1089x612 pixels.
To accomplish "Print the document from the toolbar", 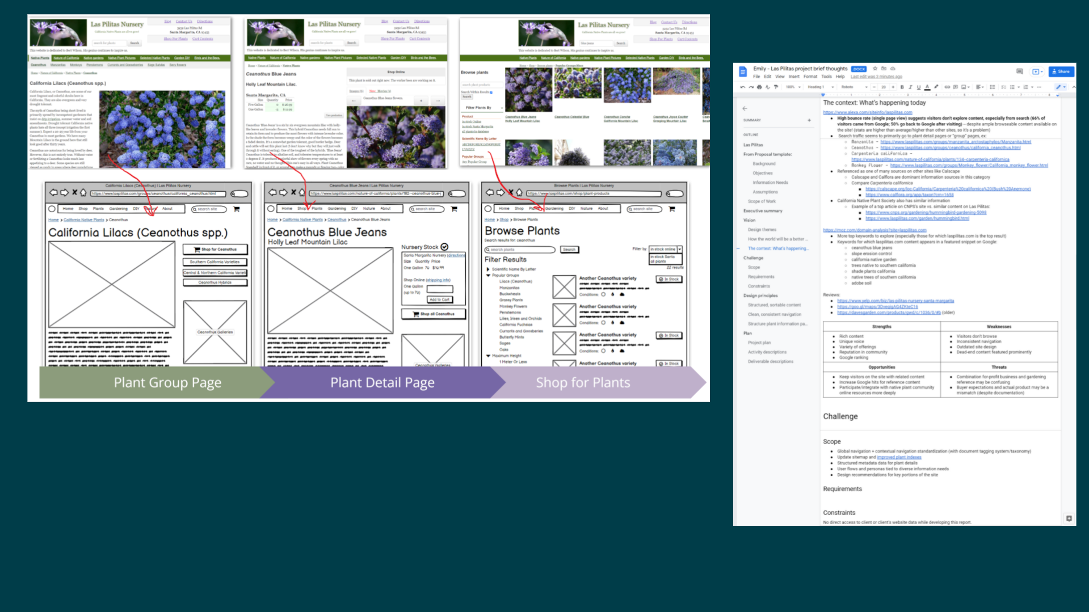I will click(x=759, y=87).
